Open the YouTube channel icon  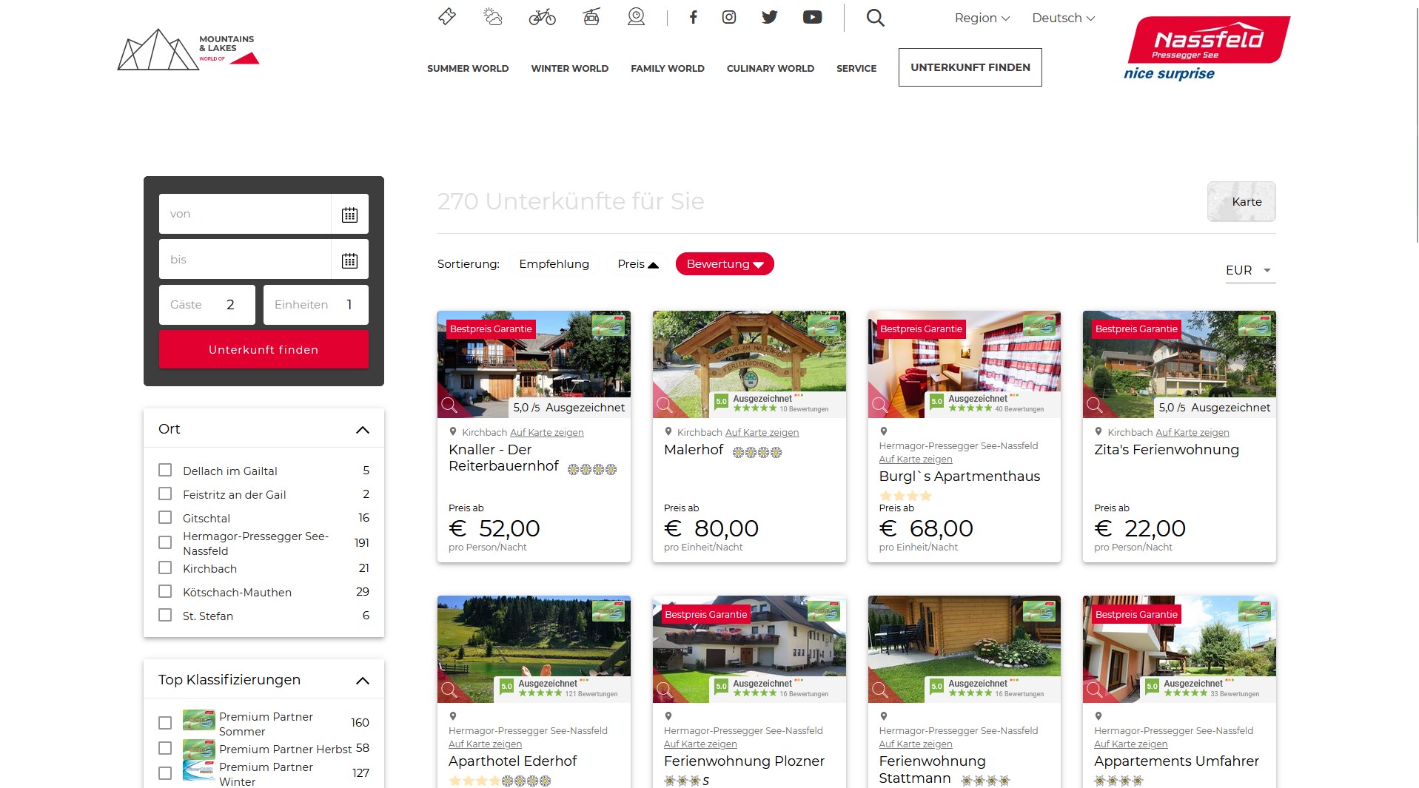click(x=812, y=17)
